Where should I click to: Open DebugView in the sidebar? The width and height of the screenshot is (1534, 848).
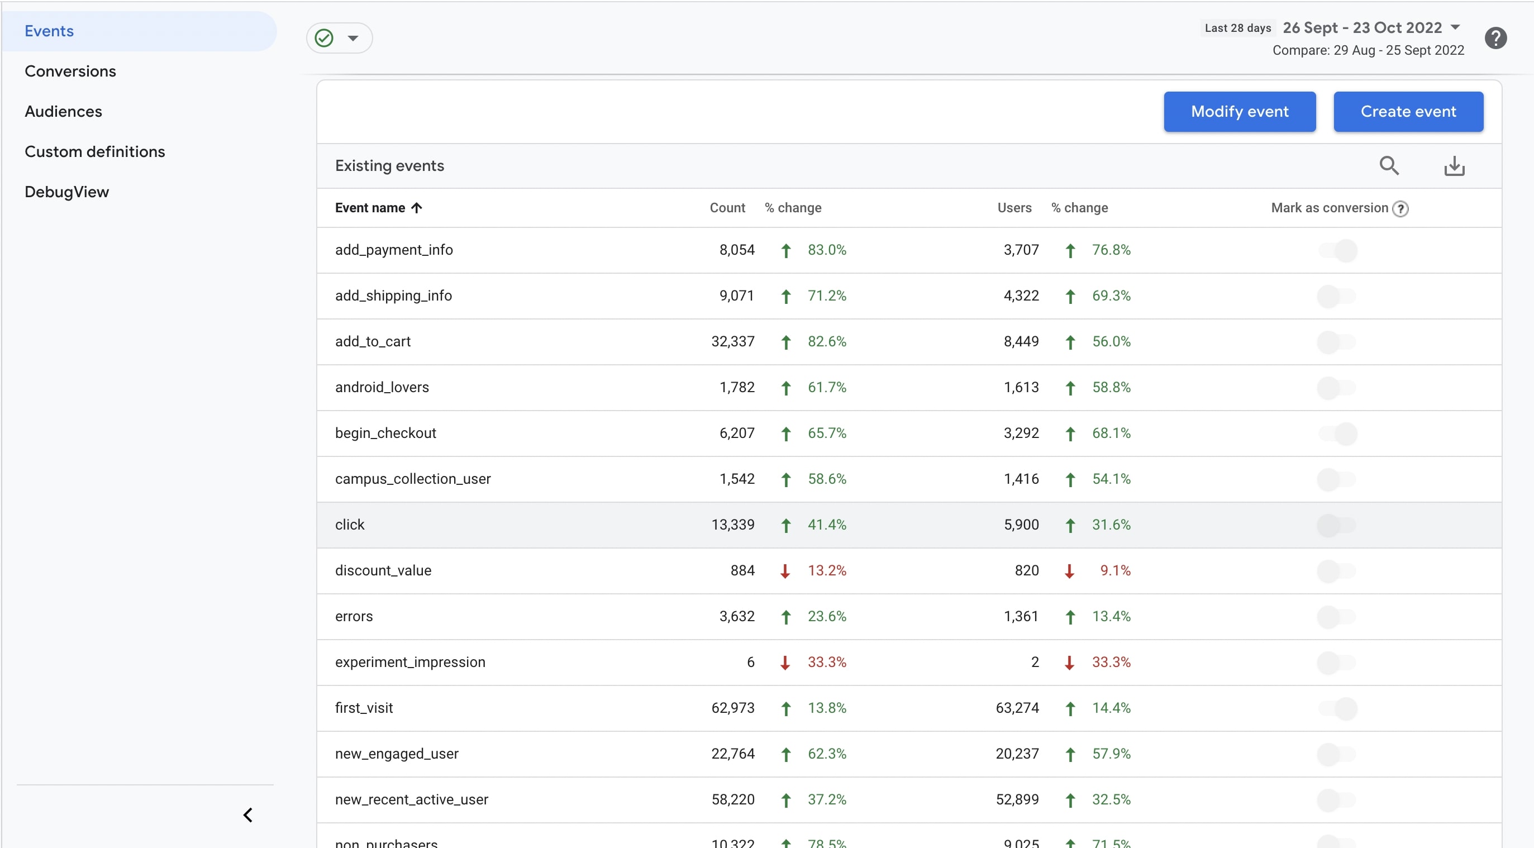click(x=66, y=192)
